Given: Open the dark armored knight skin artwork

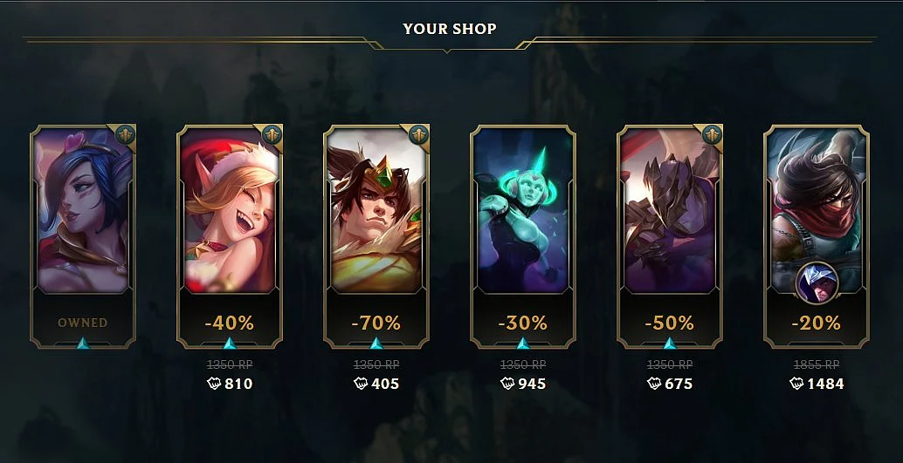Looking at the screenshot, I should [x=670, y=210].
